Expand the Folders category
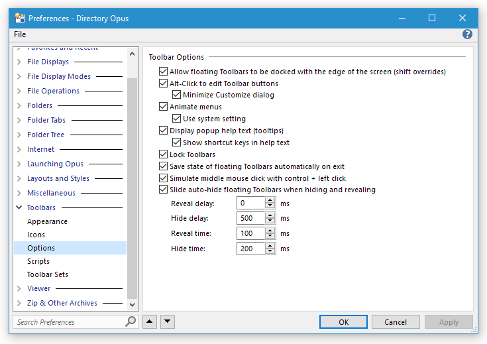 (19, 105)
